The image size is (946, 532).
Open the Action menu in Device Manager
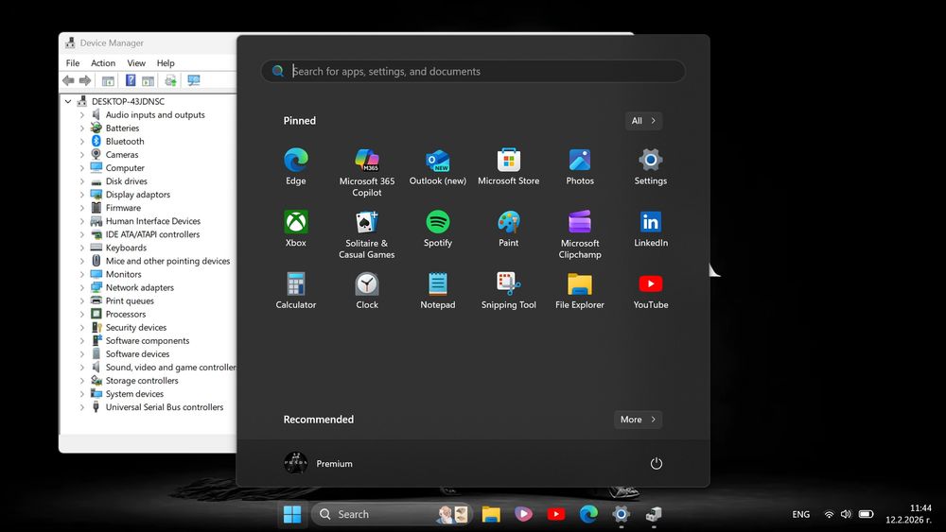click(103, 62)
